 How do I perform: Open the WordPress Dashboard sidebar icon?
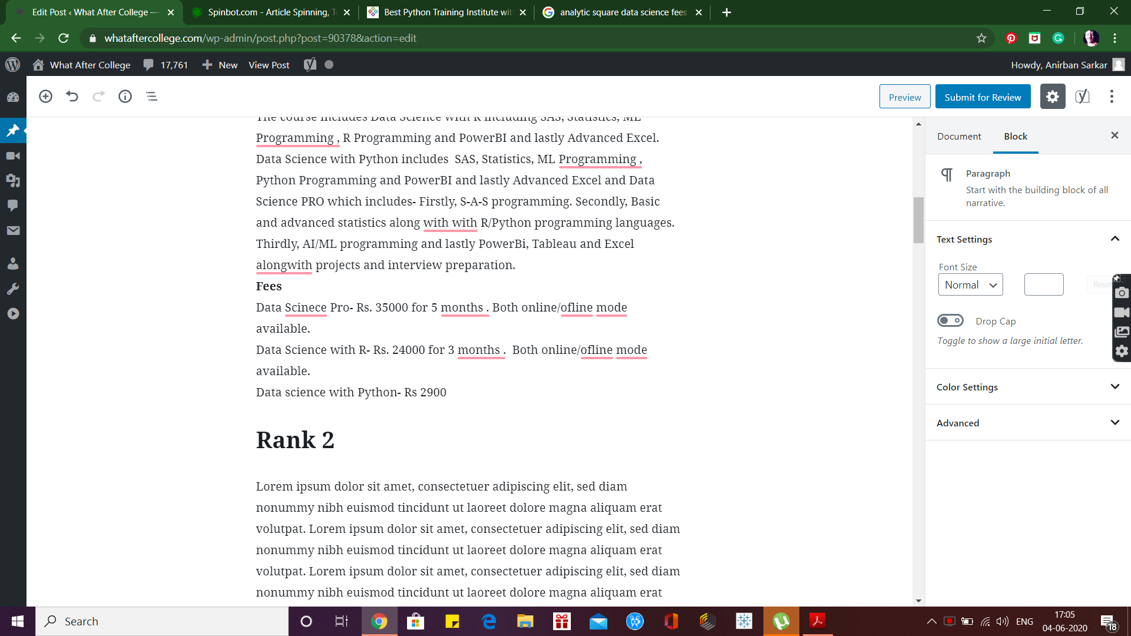click(x=13, y=97)
